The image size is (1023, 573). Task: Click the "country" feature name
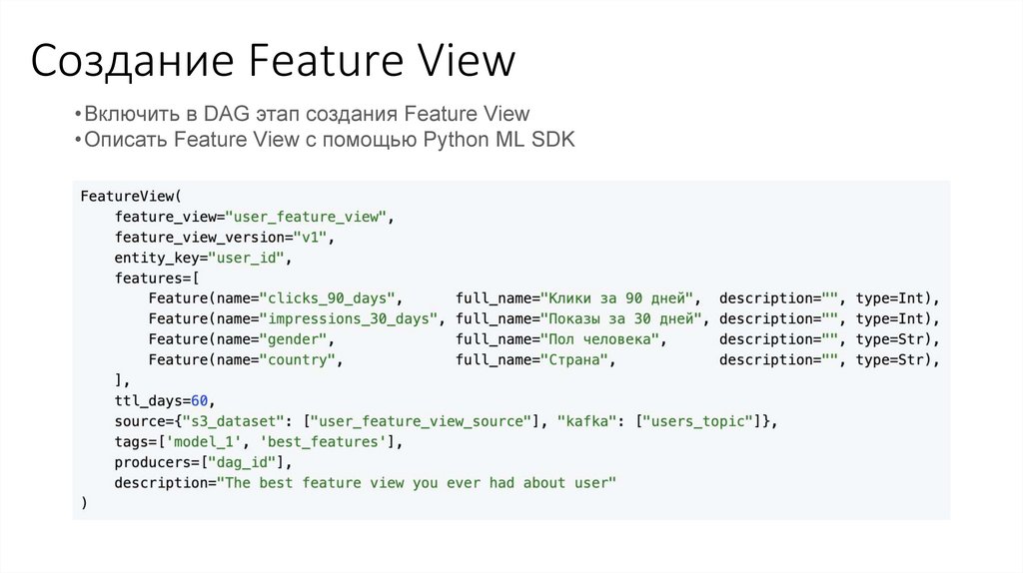300,360
